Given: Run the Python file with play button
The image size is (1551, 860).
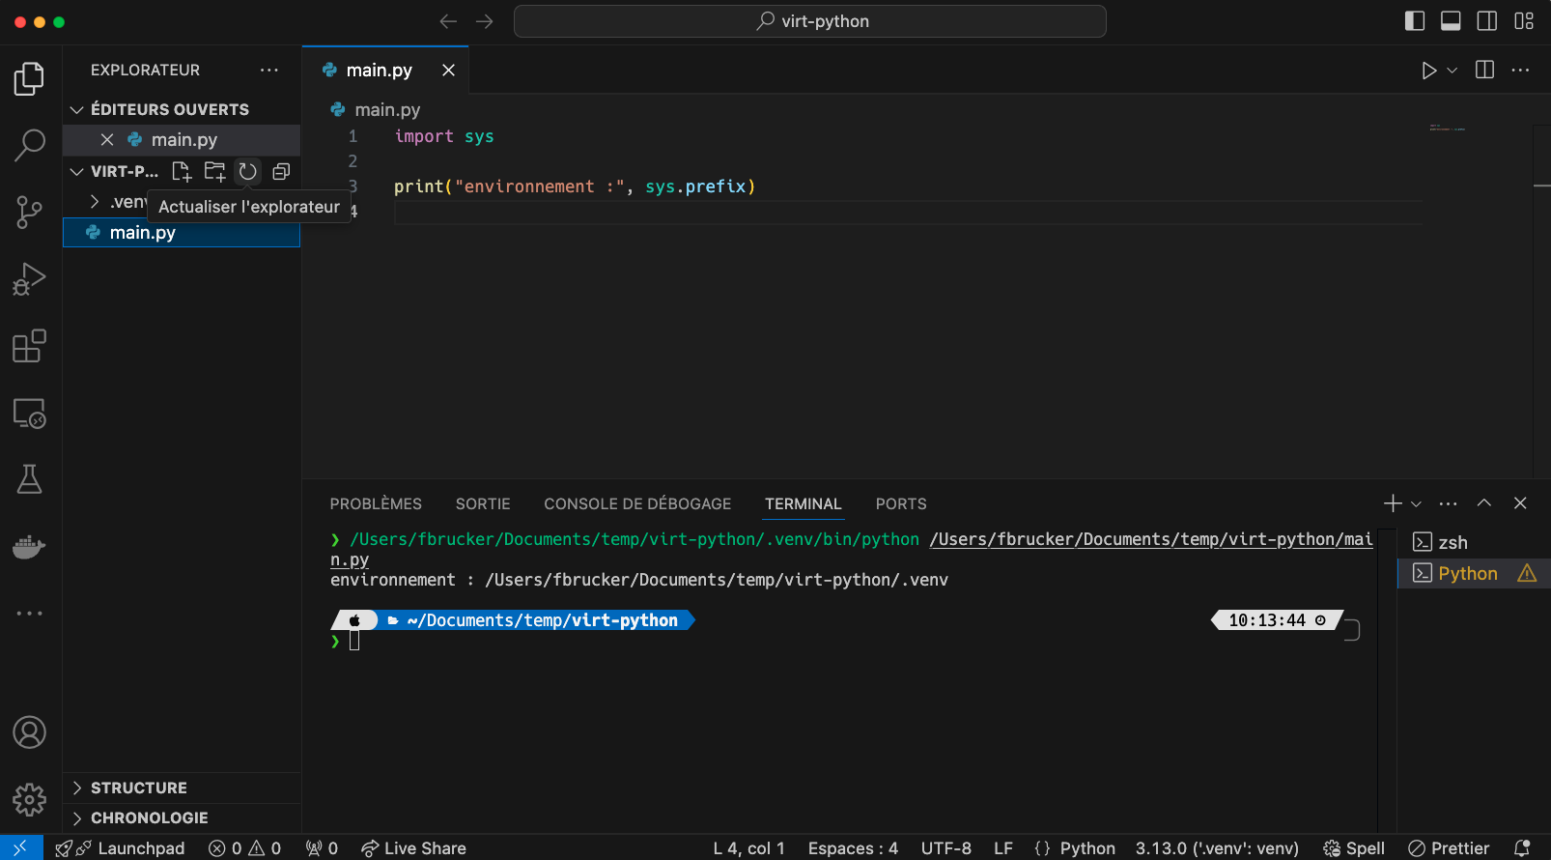Looking at the screenshot, I should point(1428,71).
